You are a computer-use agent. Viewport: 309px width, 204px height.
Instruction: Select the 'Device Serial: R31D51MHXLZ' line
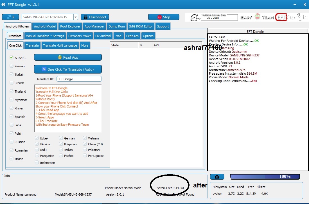pos(229,59)
